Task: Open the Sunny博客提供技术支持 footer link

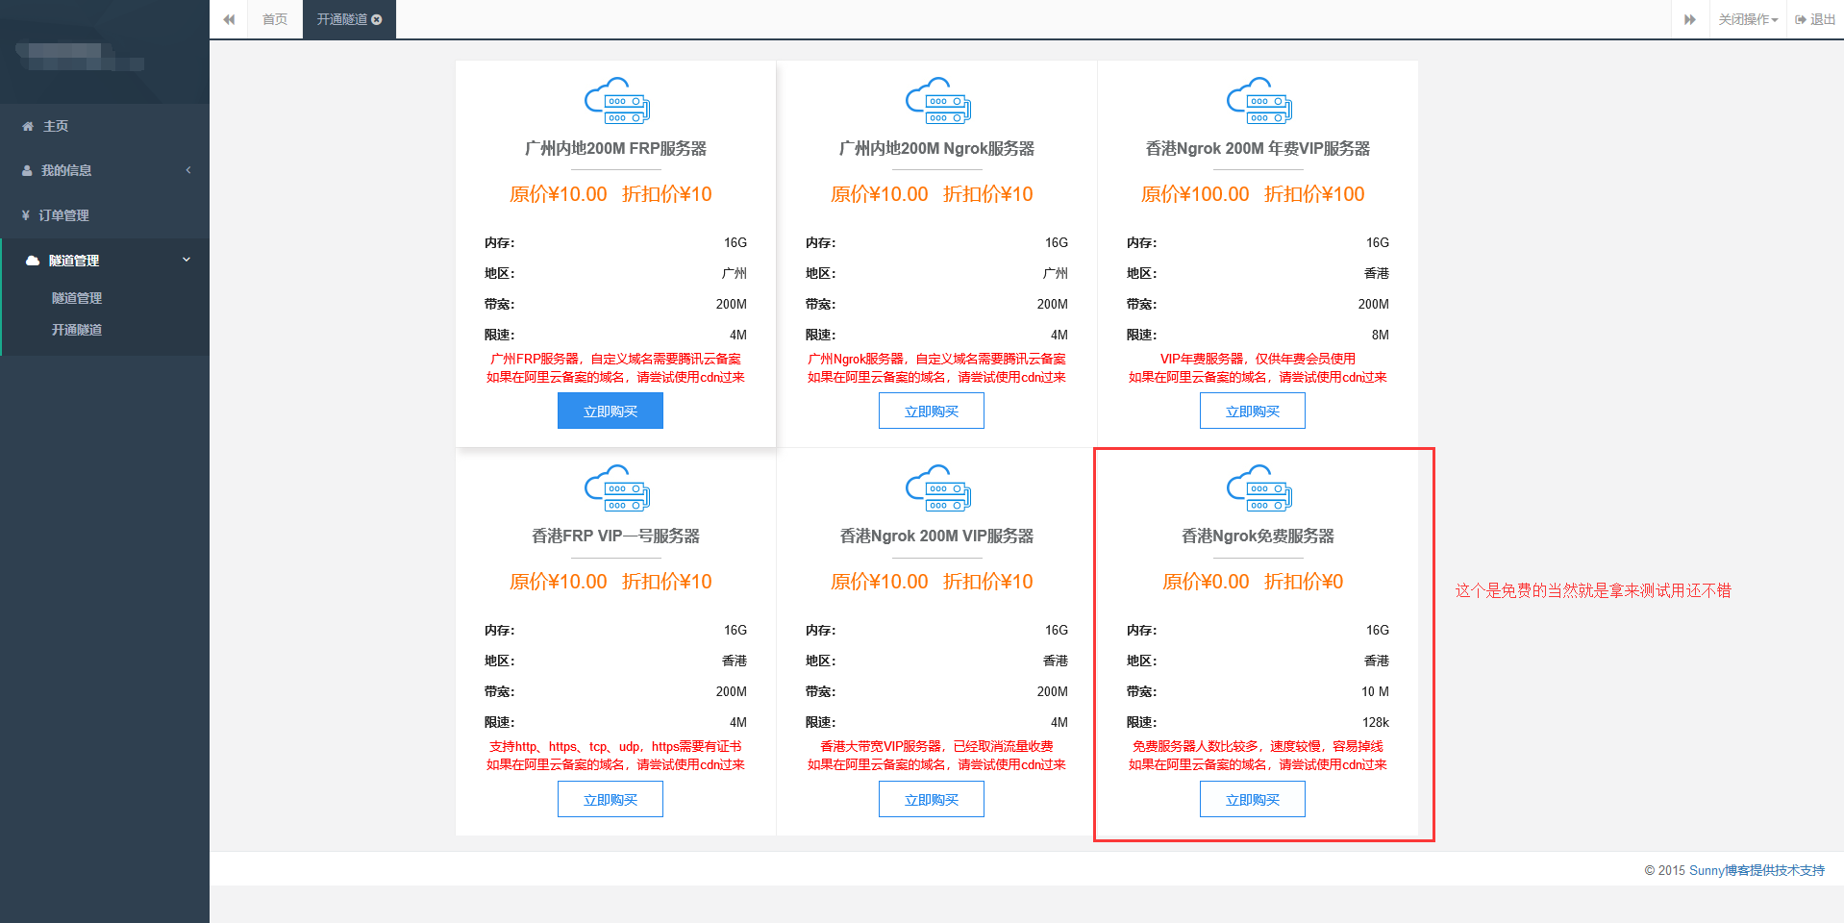Action: pos(1757,870)
